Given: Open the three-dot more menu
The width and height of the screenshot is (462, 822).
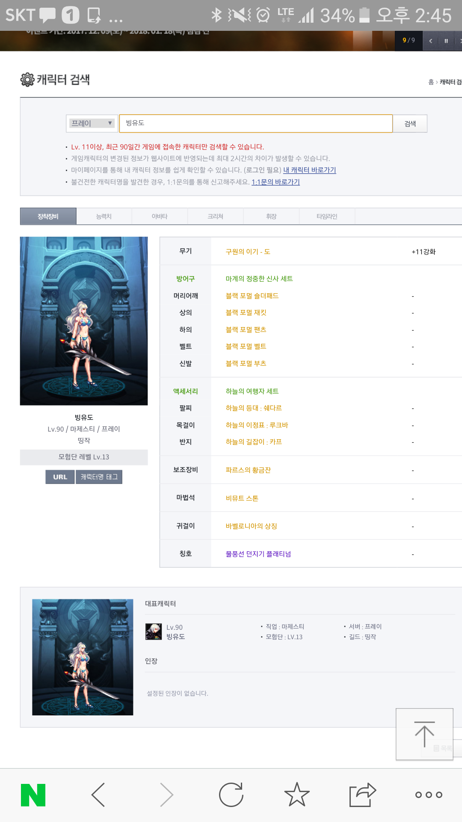Looking at the screenshot, I should coord(429,795).
